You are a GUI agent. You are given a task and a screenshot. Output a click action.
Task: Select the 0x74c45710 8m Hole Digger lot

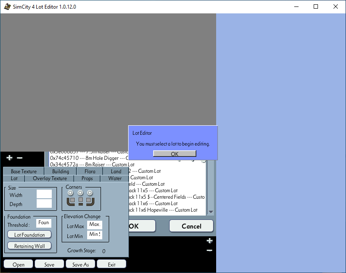[x=89, y=158]
